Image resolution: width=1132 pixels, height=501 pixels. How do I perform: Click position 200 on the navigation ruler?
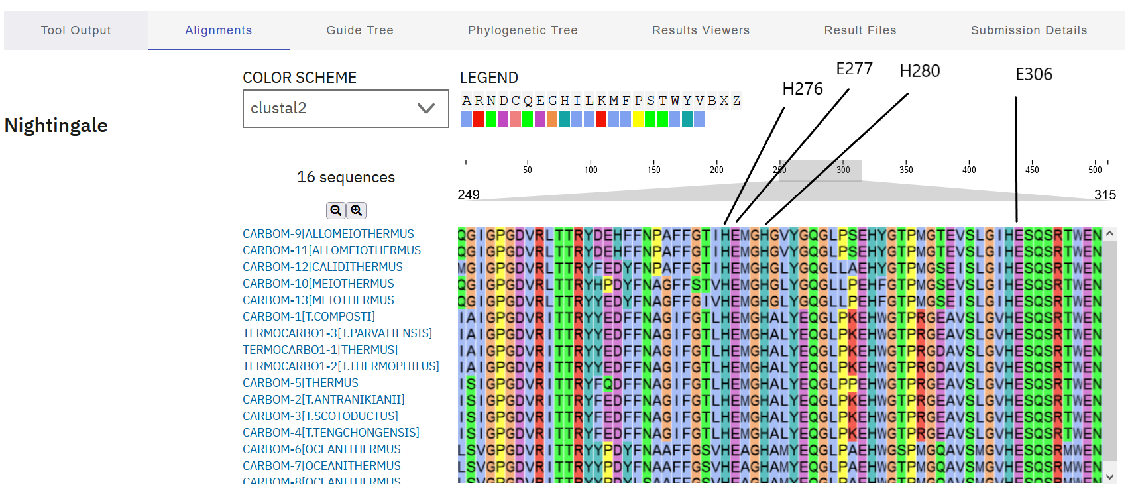[716, 170]
